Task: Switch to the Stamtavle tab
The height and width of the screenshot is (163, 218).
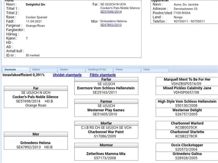Action: coord(16,70)
